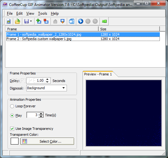Select Frame 1 - softpedia_wallpaper_2_1280x1024.jpg row

click(83, 34)
